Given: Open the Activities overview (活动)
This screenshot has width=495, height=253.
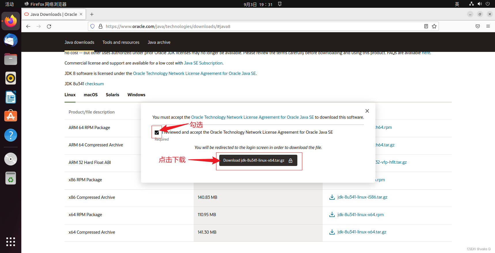Looking at the screenshot, I should point(10,4).
